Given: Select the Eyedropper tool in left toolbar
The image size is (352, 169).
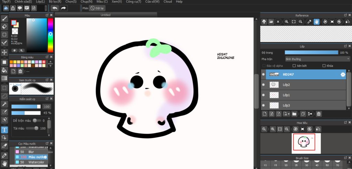Looking at the screenshot, I should (x=4, y=155).
